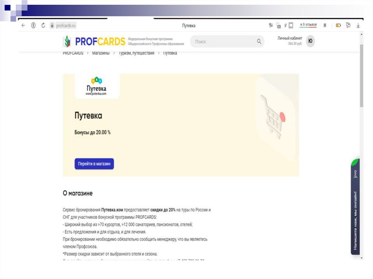Click the shopping cart illustration
Viewport: 373px width, 279px height.
click(x=272, y=116)
